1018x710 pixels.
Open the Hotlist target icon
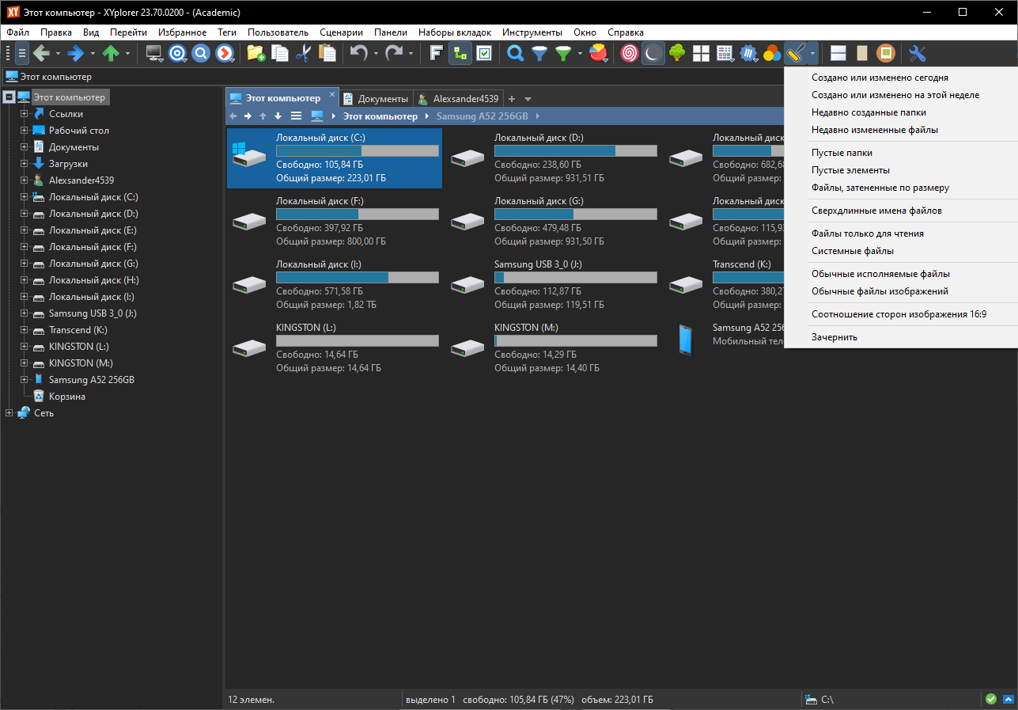click(178, 54)
